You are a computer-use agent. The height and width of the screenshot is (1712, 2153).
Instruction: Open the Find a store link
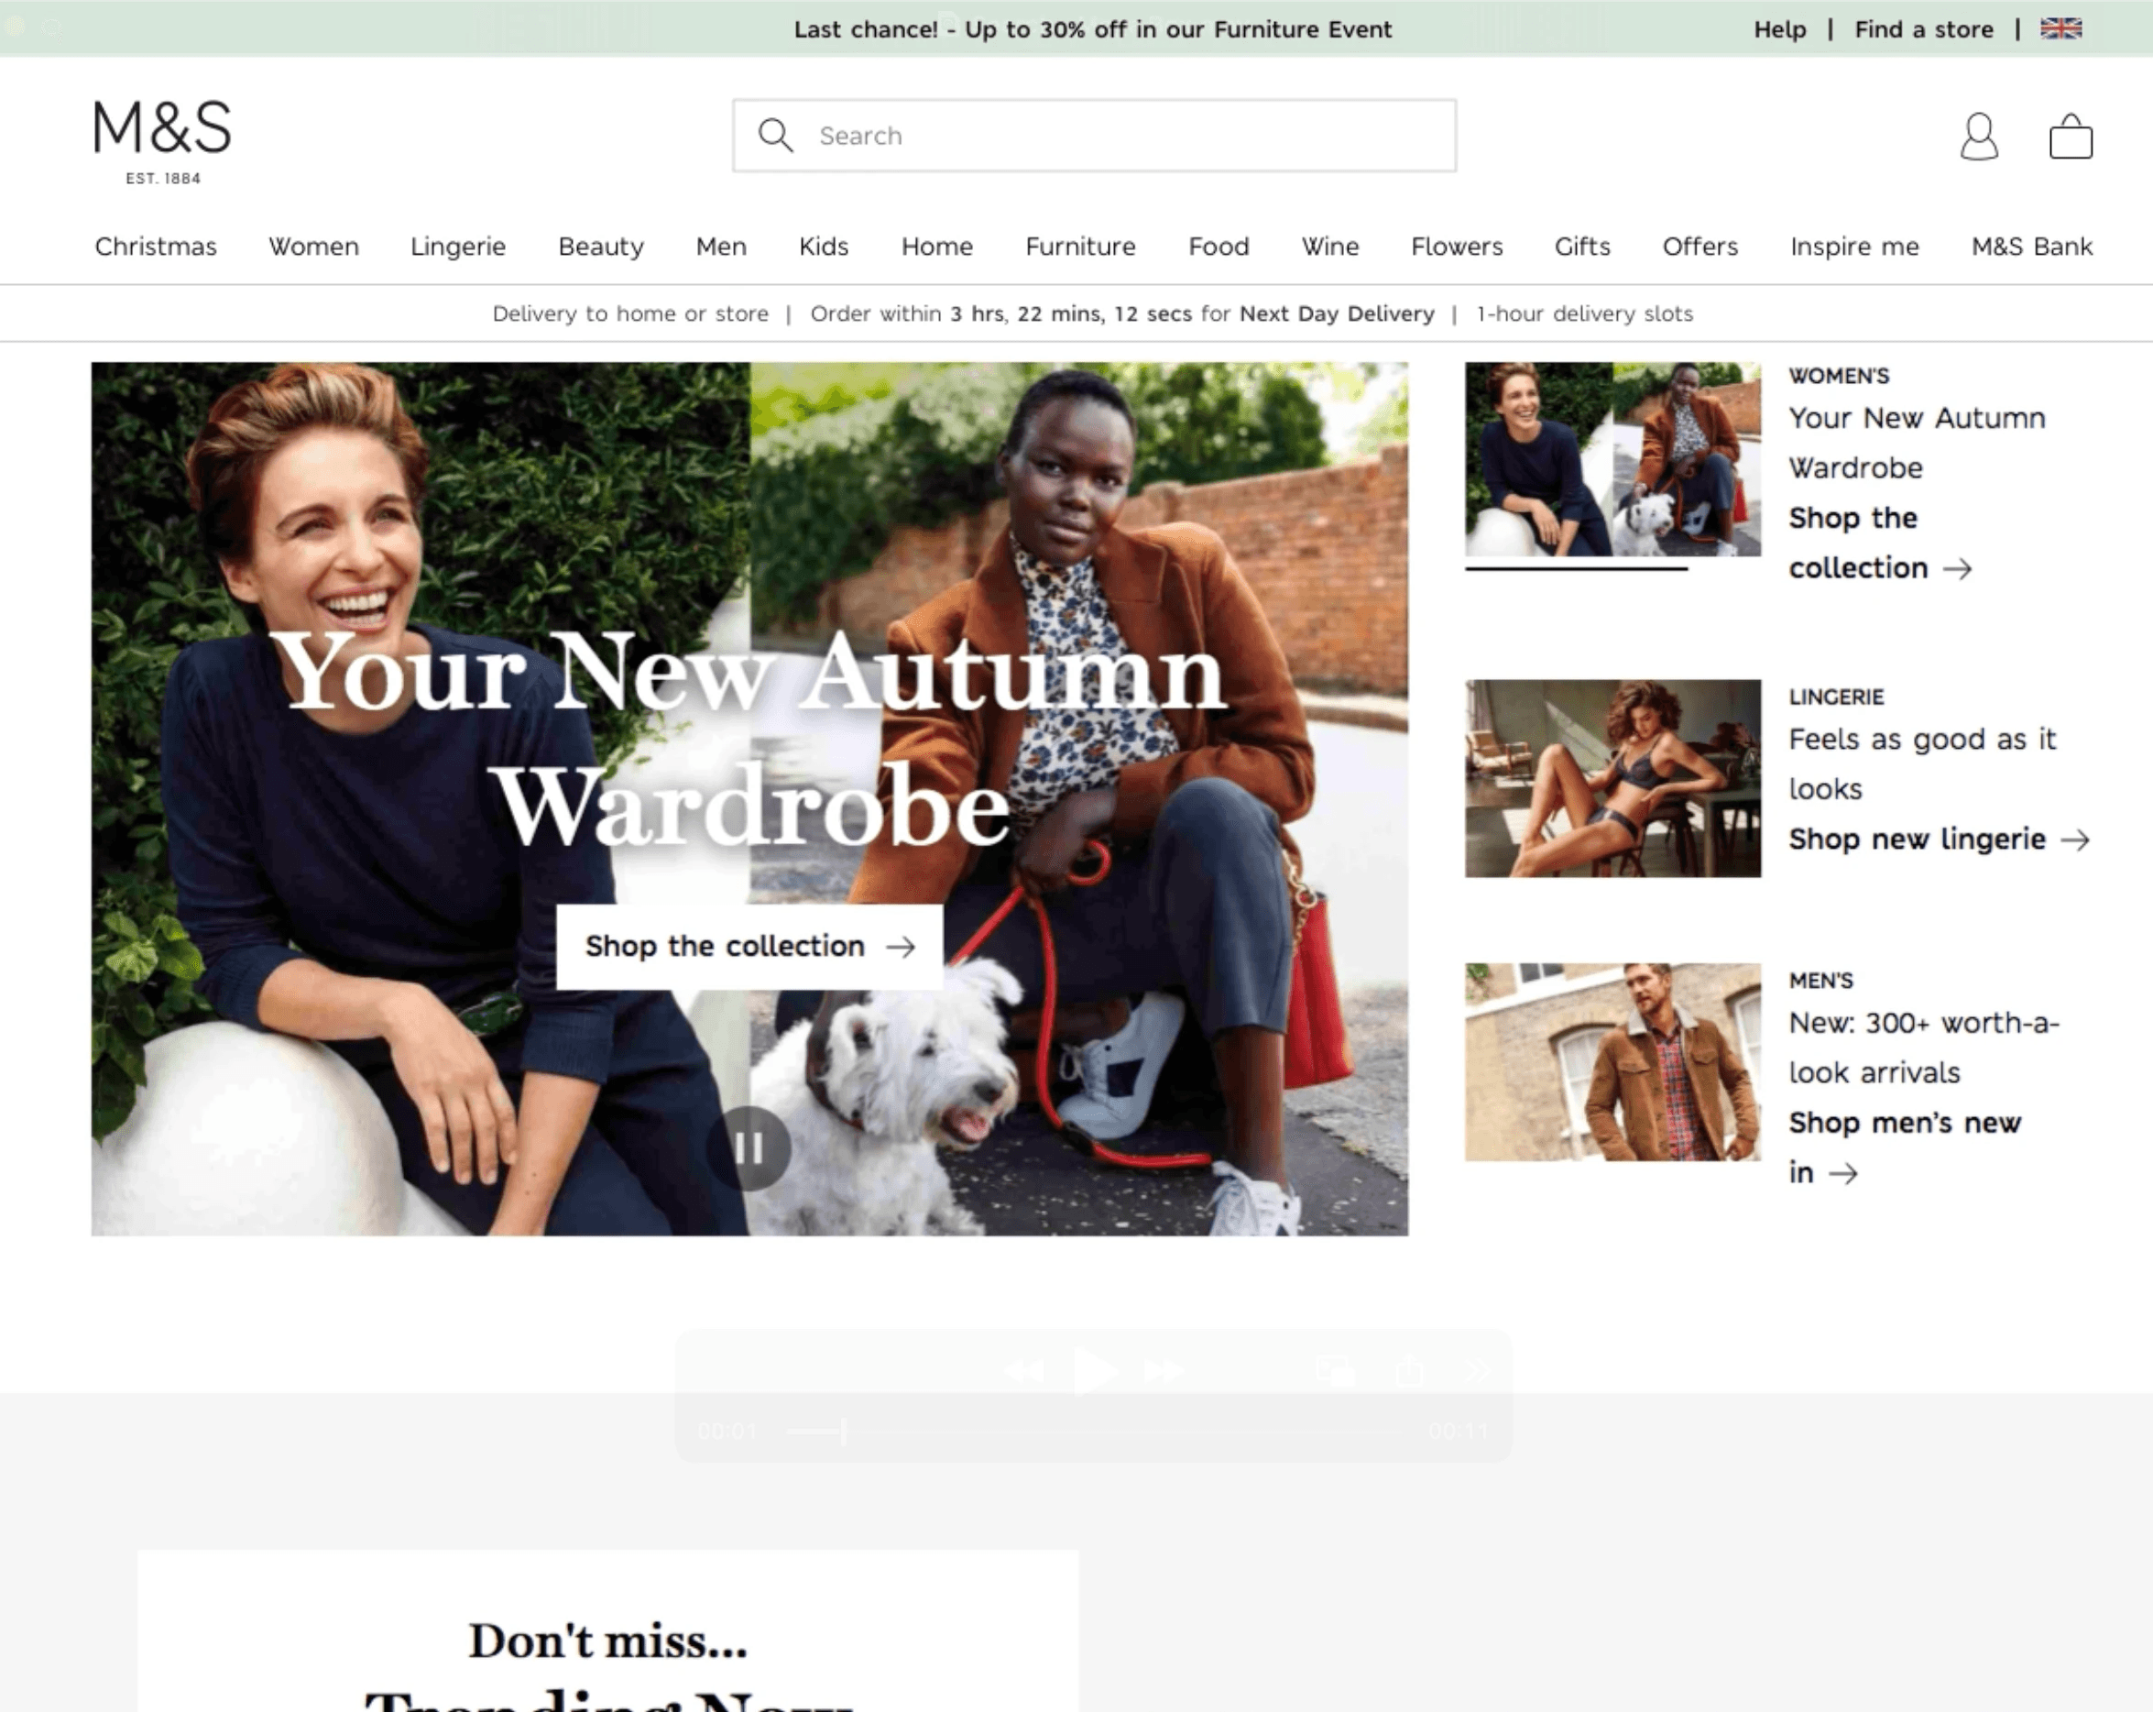pos(1923,29)
